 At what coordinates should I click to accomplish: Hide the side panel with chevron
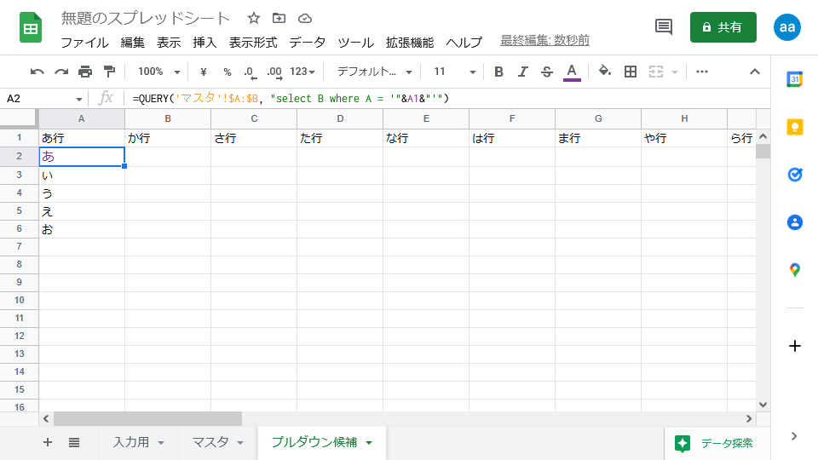click(x=794, y=436)
